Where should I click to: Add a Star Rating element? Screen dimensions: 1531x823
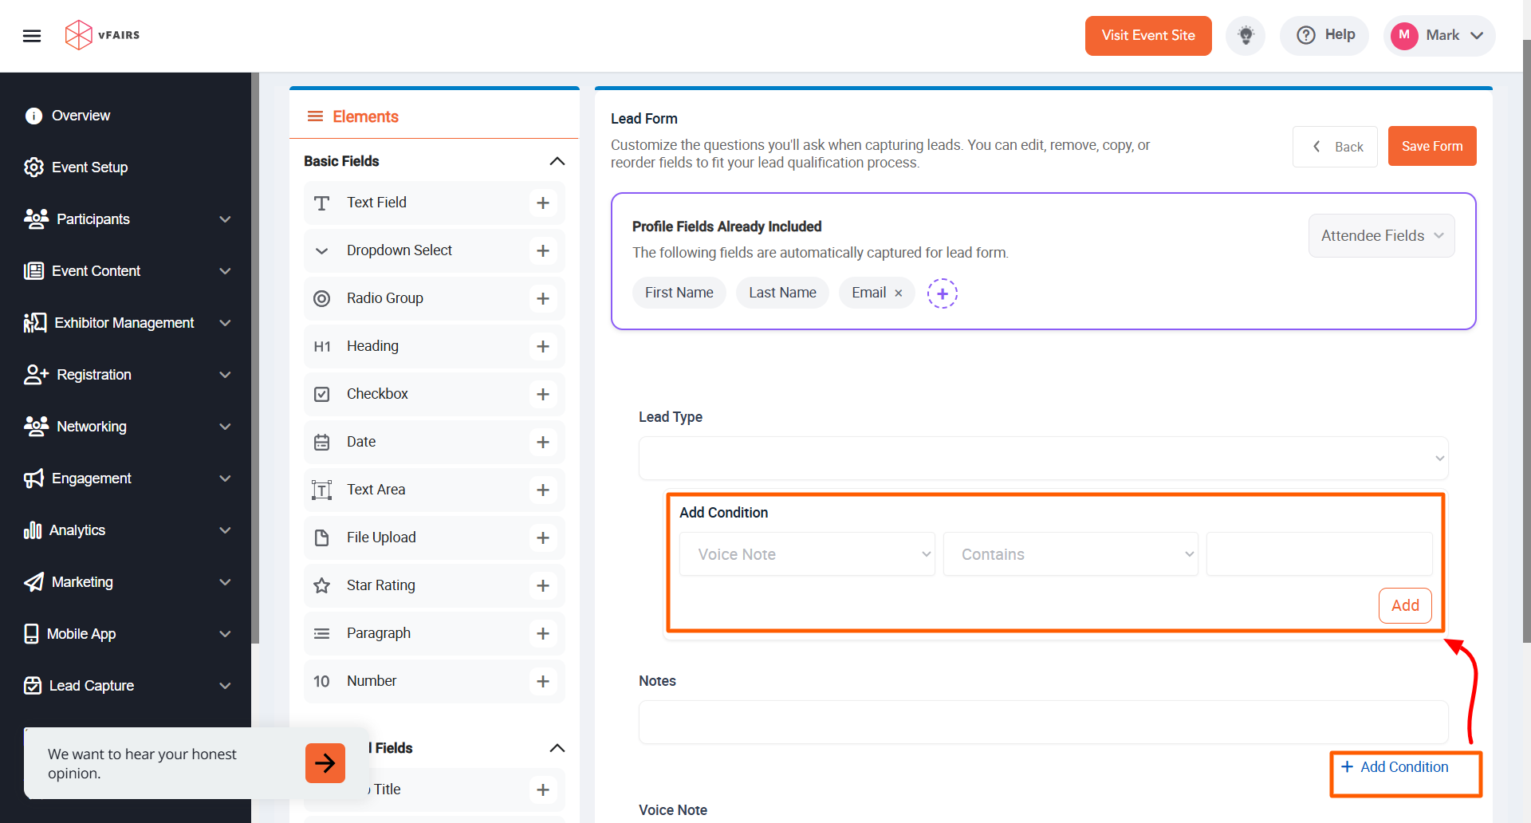(543, 586)
